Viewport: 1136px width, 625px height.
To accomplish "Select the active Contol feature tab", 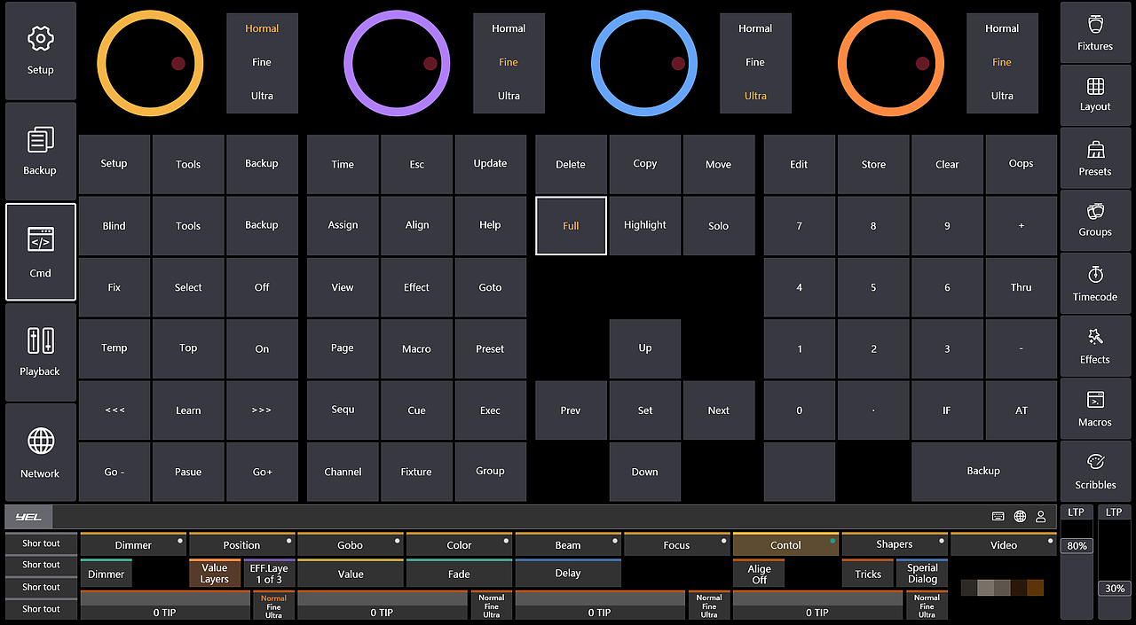I will (785, 544).
